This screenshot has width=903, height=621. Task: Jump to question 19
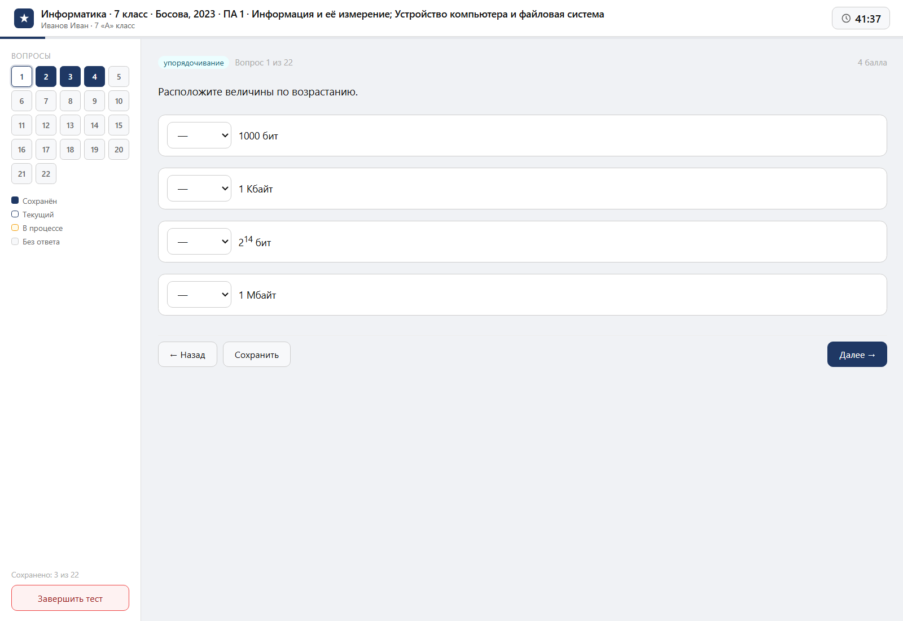click(94, 150)
